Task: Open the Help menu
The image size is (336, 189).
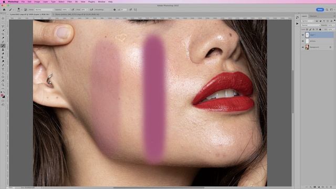Action: [110, 2]
